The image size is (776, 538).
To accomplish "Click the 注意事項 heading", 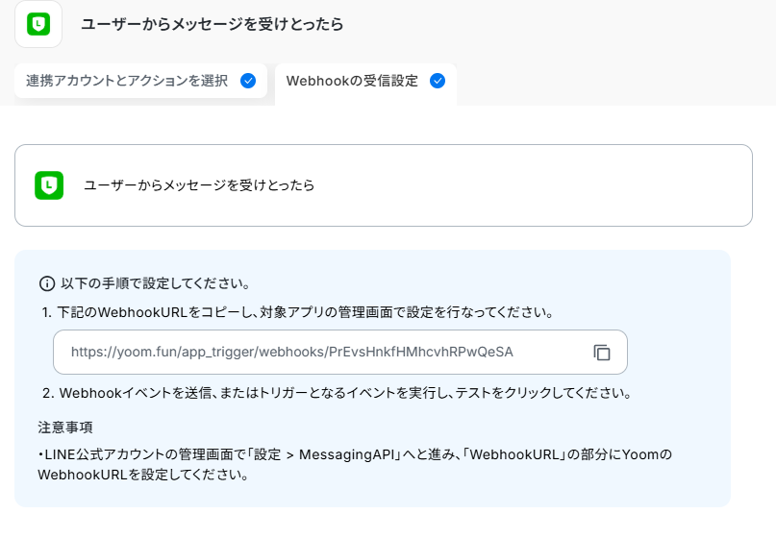I will (65, 428).
